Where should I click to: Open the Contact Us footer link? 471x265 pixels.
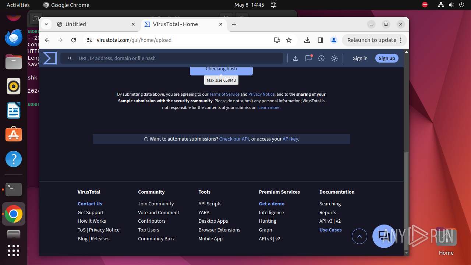[90, 204]
